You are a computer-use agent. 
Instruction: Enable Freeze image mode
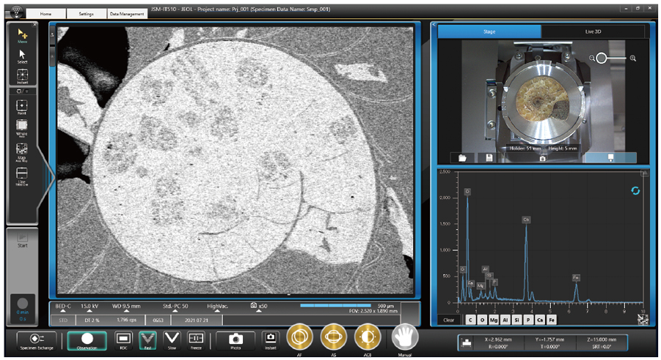196,339
